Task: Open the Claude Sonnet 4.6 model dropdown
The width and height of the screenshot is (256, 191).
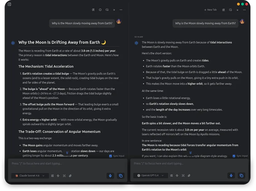Action: (30, 176)
